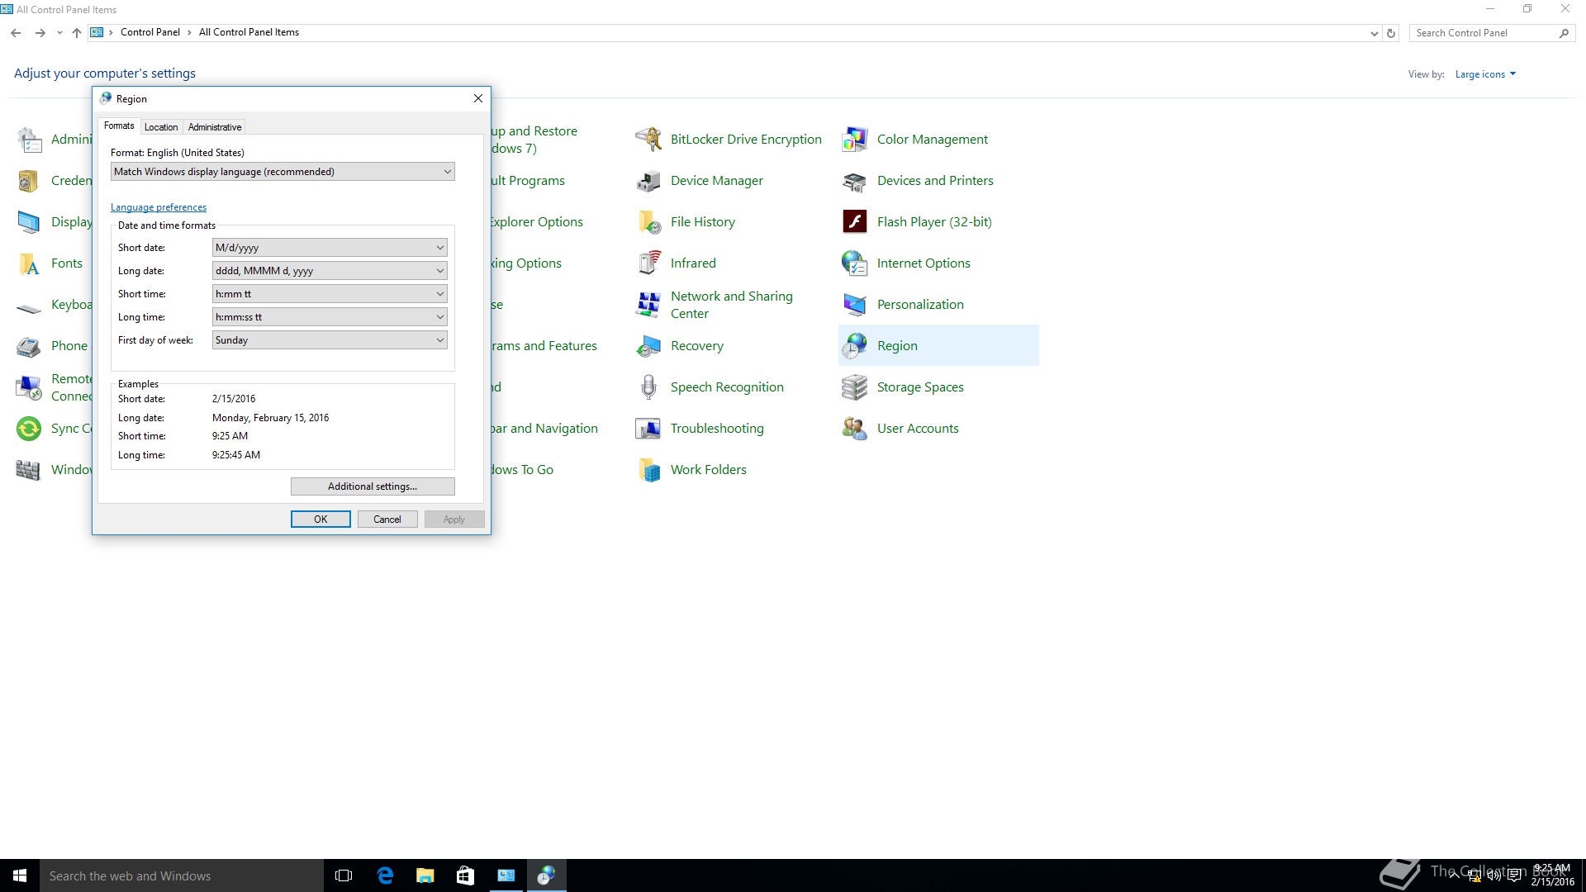Open the View by Large icons dropdown
This screenshot has height=892, width=1586.
pyautogui.click(x=1485, y=74)
